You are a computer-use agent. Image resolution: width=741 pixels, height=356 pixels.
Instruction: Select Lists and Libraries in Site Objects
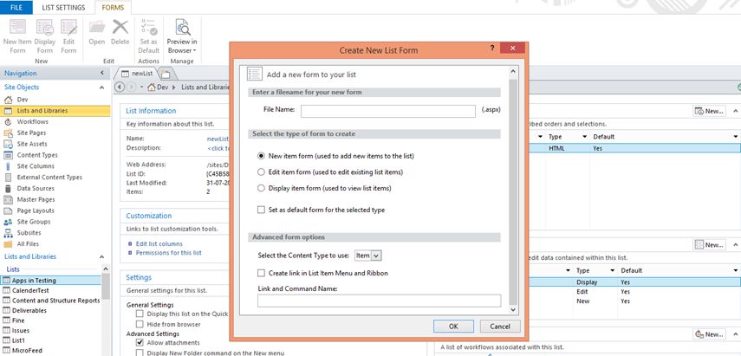click(x=55, y=111)
